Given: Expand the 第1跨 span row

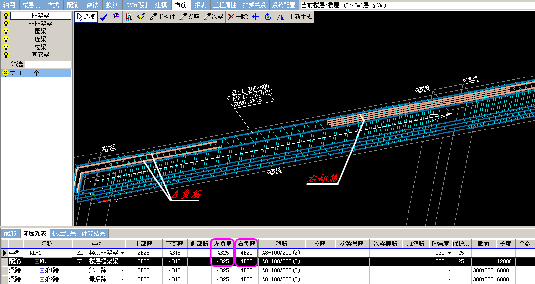Looking at the screenshot, I should point(42,270).
